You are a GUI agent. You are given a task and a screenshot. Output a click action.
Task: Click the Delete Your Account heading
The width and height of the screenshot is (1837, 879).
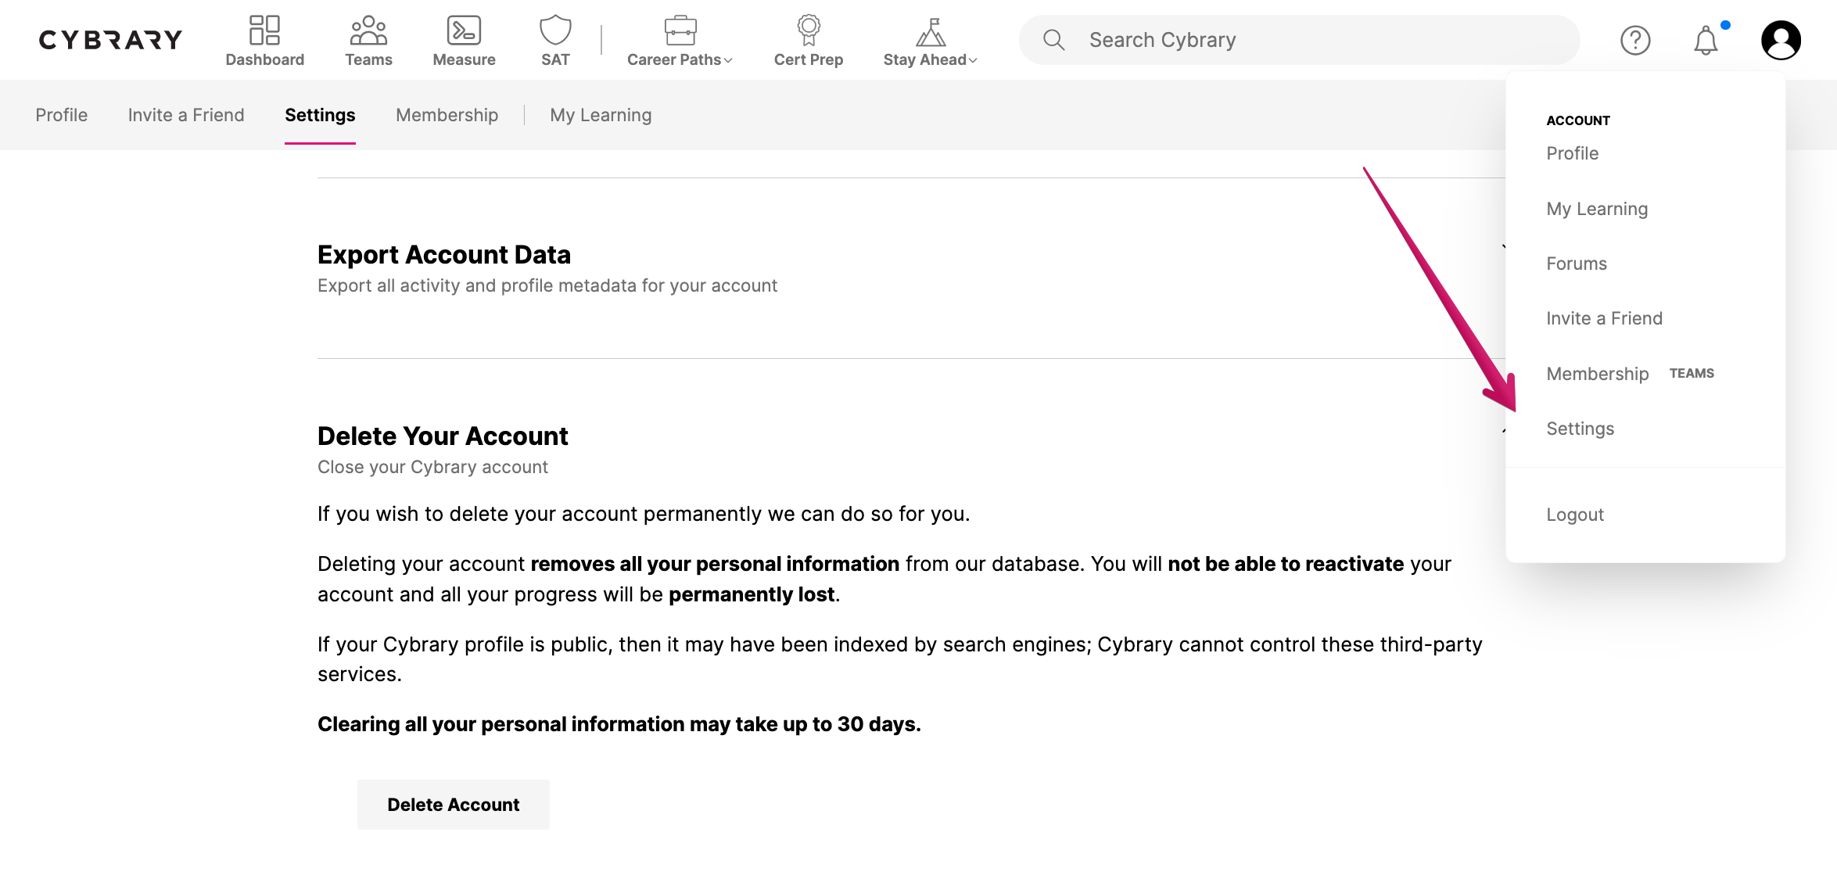(x=443, y=436)
